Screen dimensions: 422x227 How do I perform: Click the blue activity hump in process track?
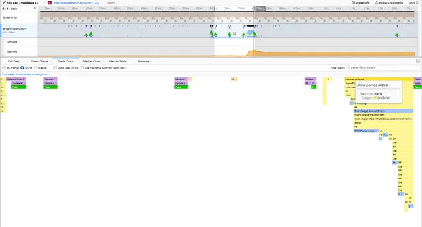(251, 33)
